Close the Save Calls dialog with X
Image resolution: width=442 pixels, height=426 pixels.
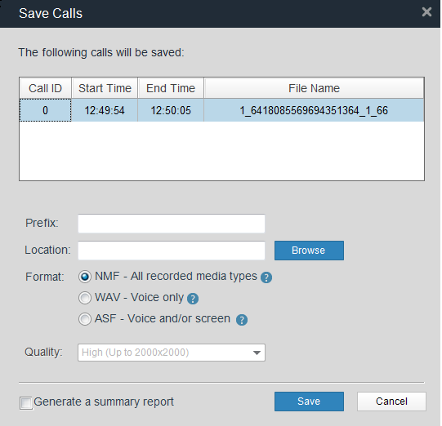[426, 11]
